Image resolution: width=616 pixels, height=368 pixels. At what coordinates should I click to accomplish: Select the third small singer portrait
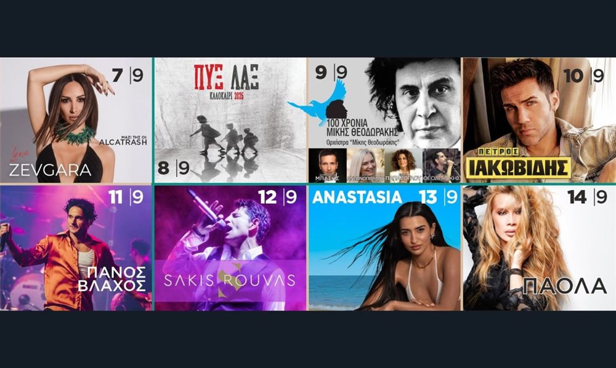[403, 165]
